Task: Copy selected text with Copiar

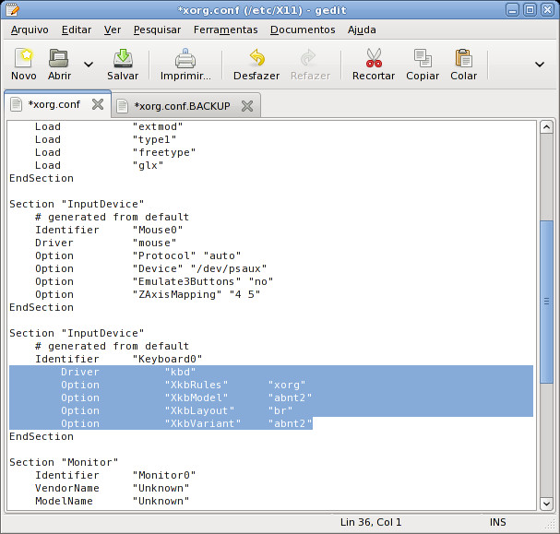Action: coord(423,65)
